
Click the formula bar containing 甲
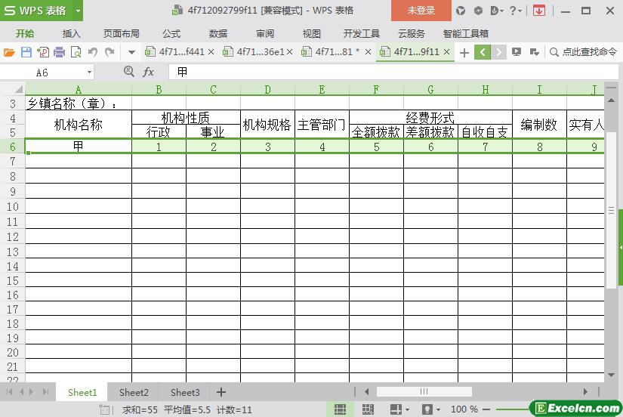pyautogui.click(x=393, y=72)
